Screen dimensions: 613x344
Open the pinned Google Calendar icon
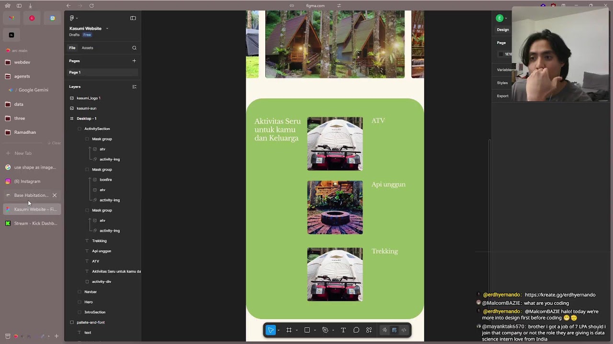tap(52, 18)
